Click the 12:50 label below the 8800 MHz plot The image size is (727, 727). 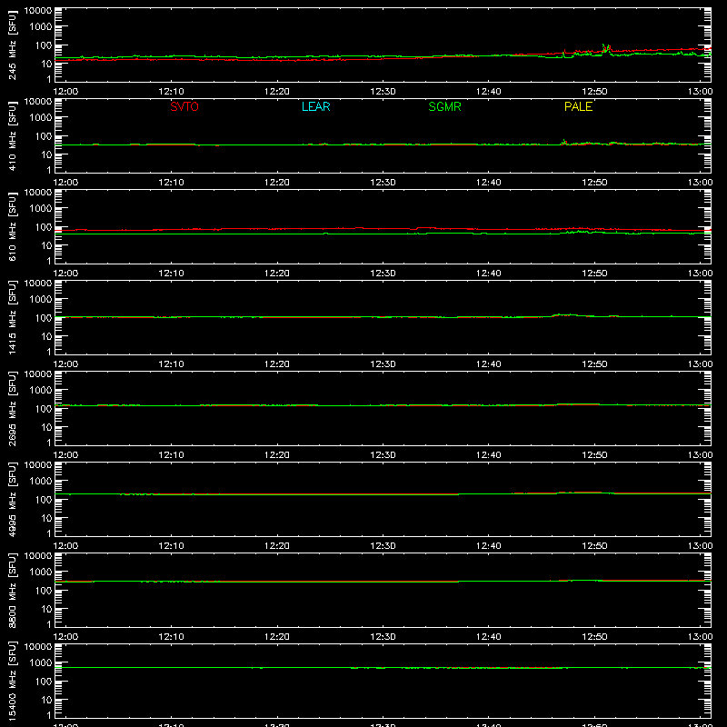(594, 637)
